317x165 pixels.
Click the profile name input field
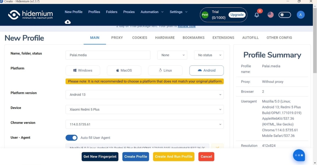(x=108, y=55)
